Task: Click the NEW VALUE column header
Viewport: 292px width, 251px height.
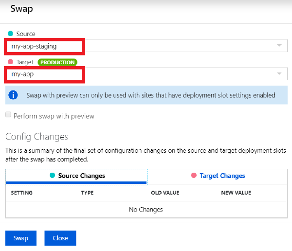Action: [236, 193]
